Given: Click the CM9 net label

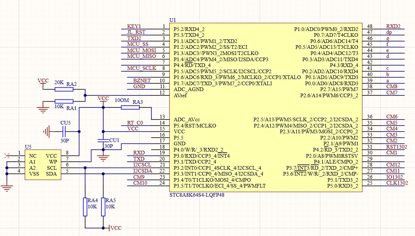Looking at the screenshot, I should pos(139,177).
